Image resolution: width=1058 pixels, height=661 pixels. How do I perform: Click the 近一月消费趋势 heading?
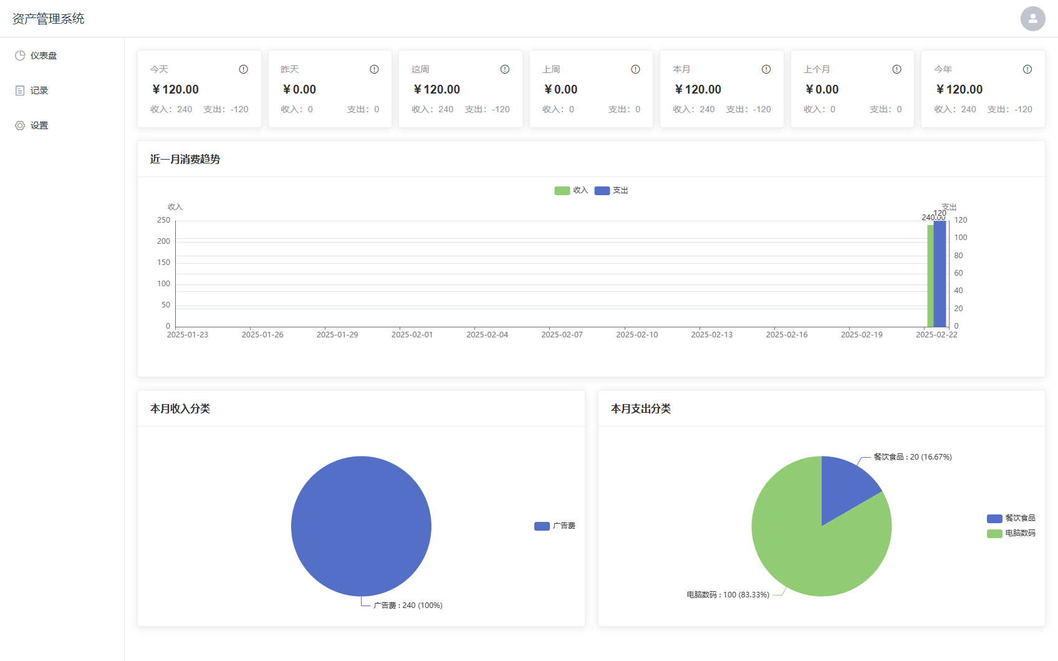click(185, 159)
